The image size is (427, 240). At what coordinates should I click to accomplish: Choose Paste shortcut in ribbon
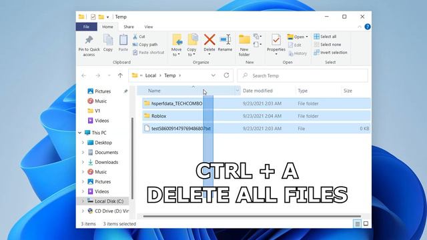click(x=149, y=53)
